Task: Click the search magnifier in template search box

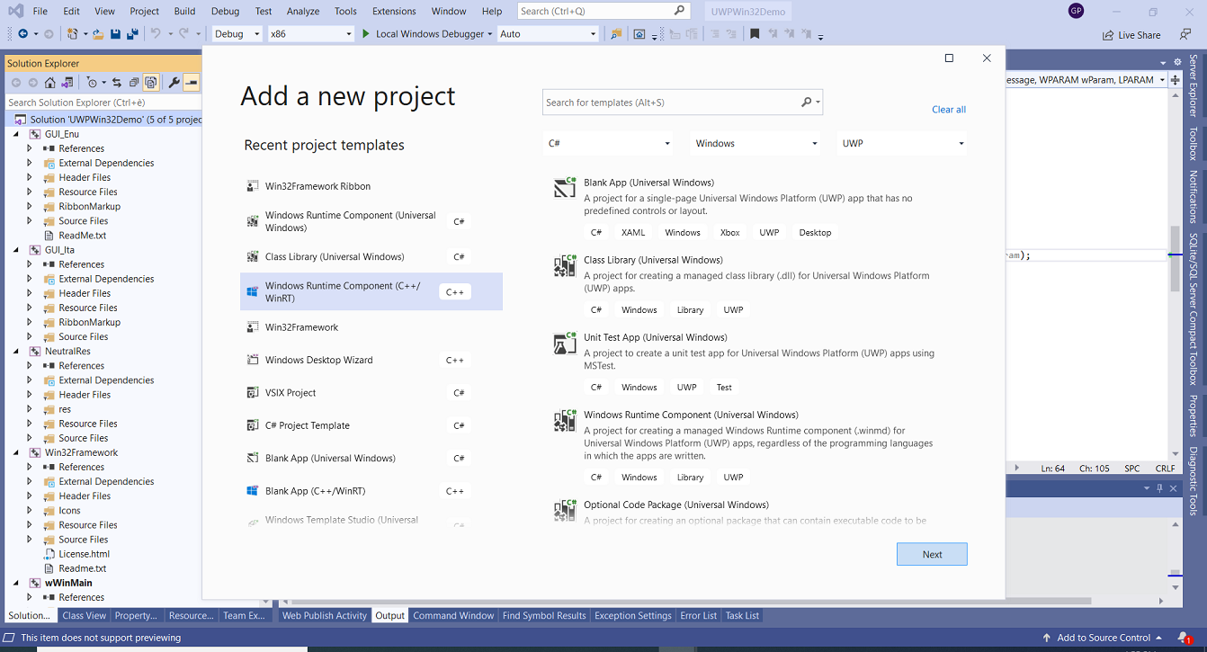Action: [807, 103]
